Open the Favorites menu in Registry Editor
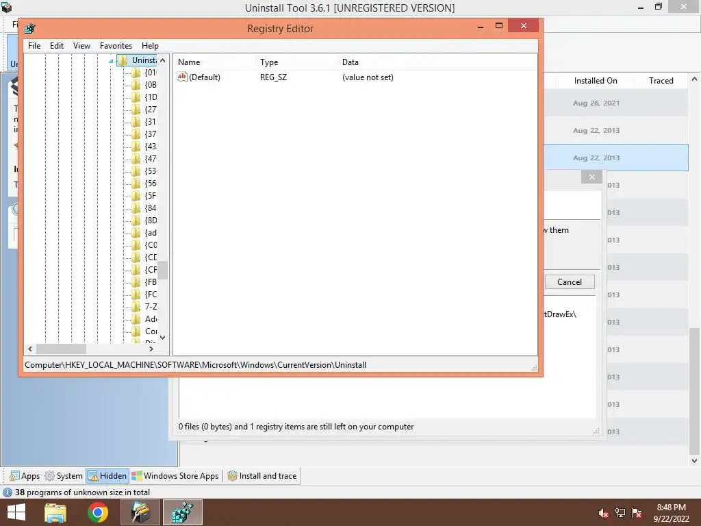 [x=116, y=46]
